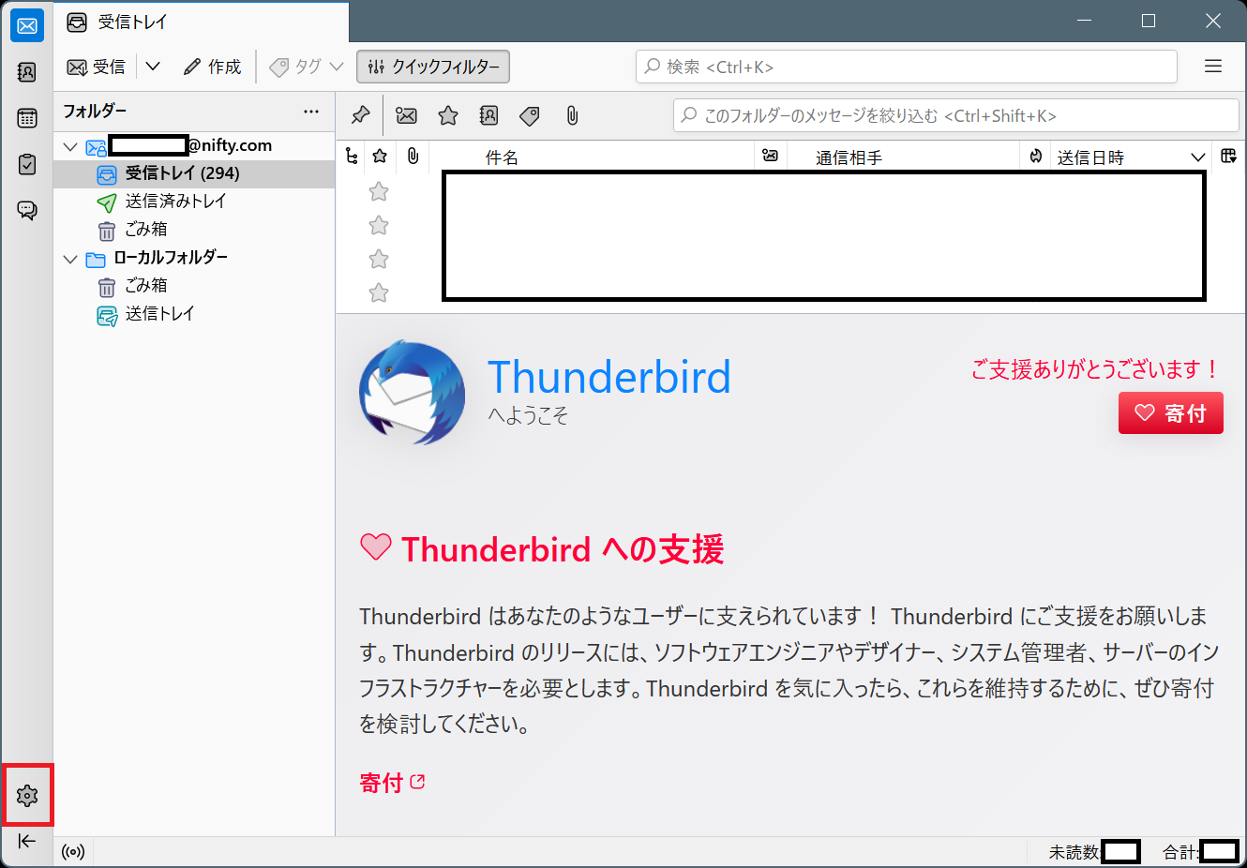The image size is (1247, 868).
Task: Pin the quick filter settings
Action: pyautogui.click(x=360, y=115)
